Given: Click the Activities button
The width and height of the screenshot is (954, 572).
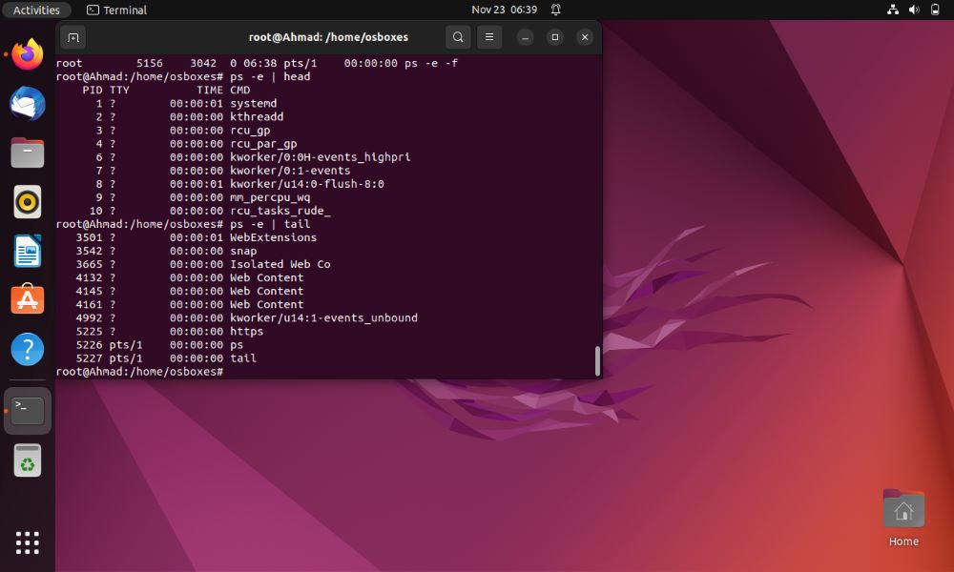Looking at the screenshot, I should [36, 10].
